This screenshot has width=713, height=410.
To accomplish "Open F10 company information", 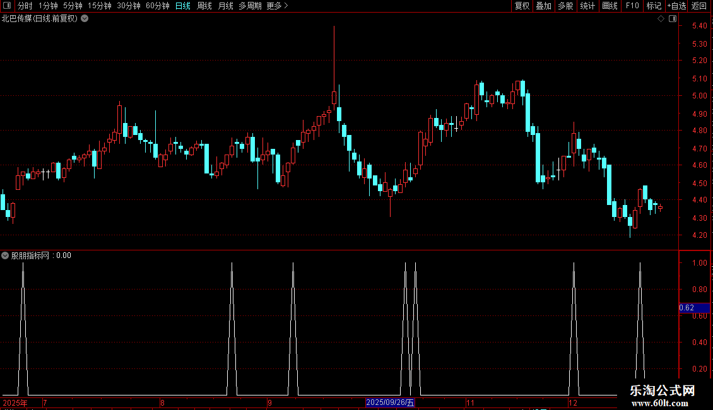I will (632, 6).
